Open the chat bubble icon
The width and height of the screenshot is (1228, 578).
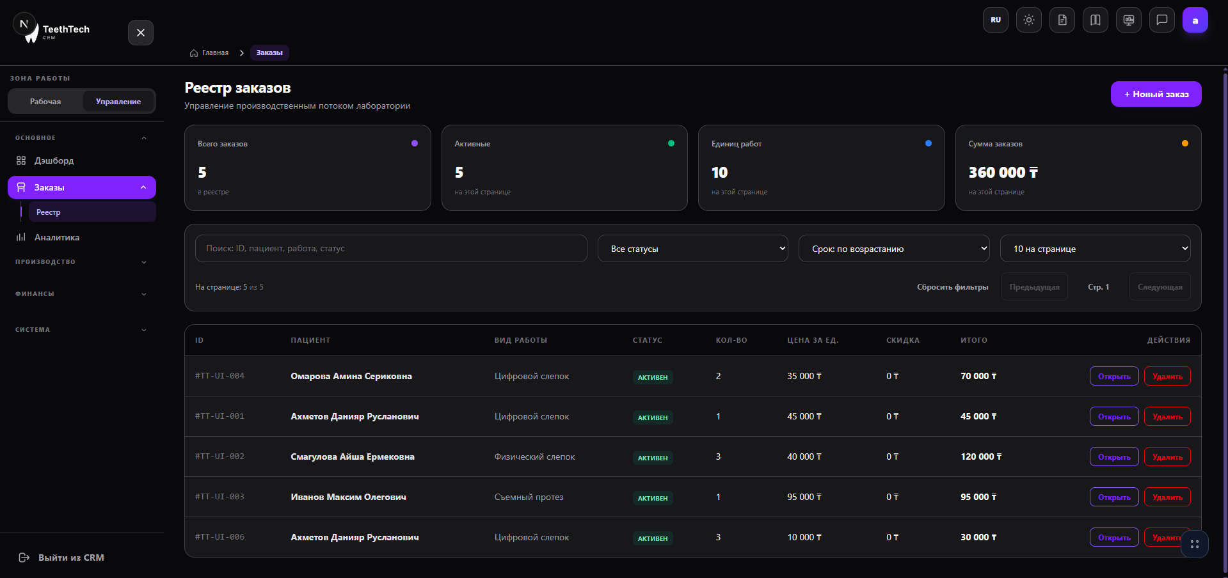click(1162, 20)
